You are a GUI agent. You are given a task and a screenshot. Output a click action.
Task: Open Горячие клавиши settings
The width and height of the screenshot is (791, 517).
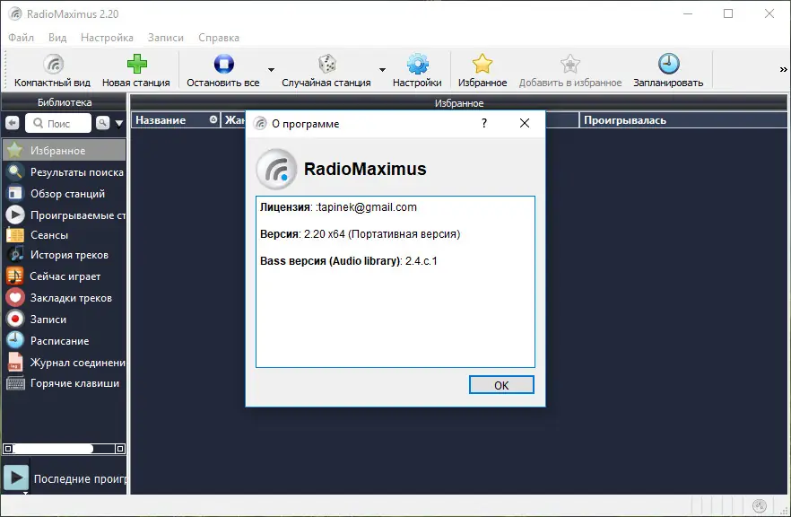(x=61, y=383)
